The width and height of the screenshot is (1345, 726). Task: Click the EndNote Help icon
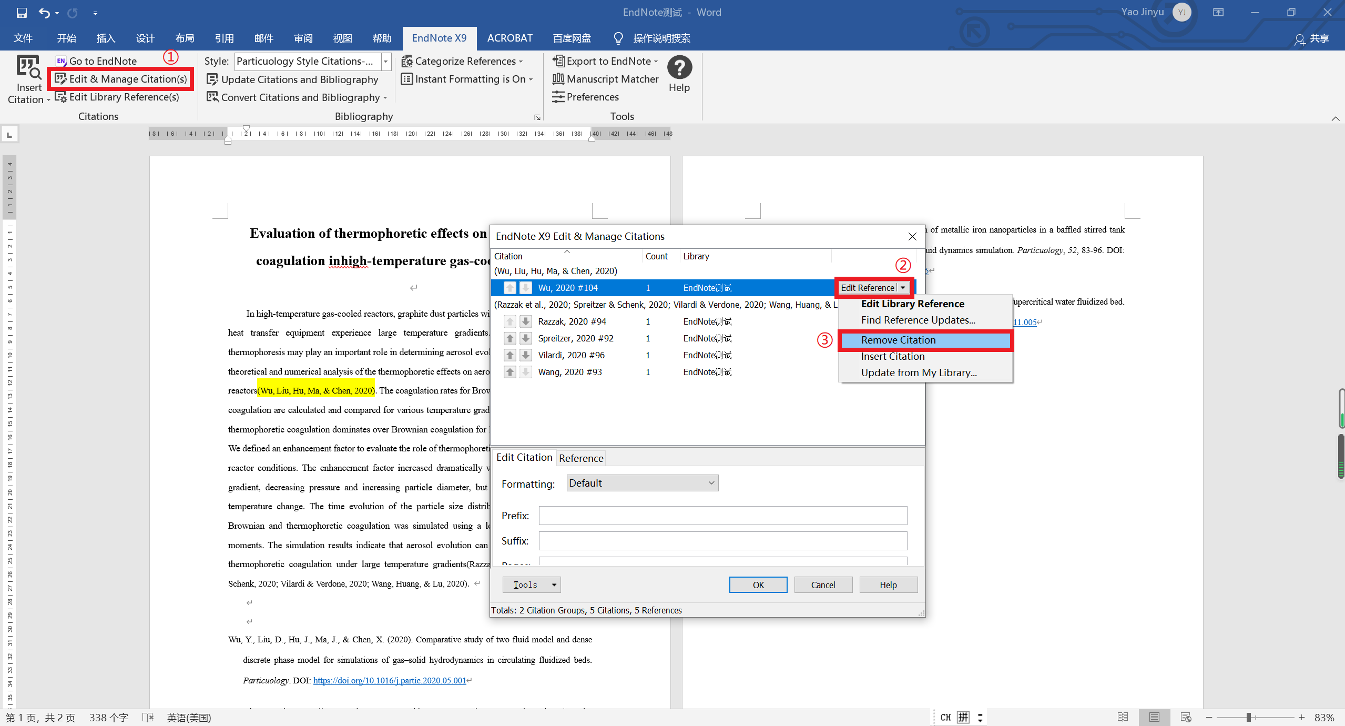679,67
